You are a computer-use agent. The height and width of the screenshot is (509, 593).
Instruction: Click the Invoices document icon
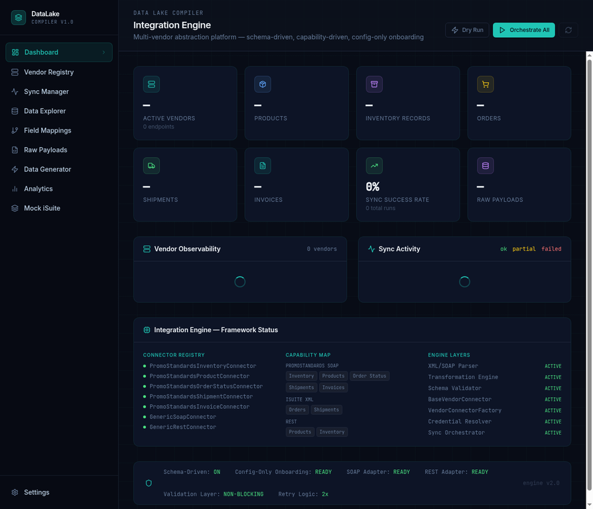tap(263, 166)
